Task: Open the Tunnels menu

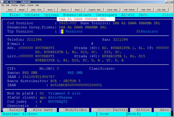Action: pos(30,5)
